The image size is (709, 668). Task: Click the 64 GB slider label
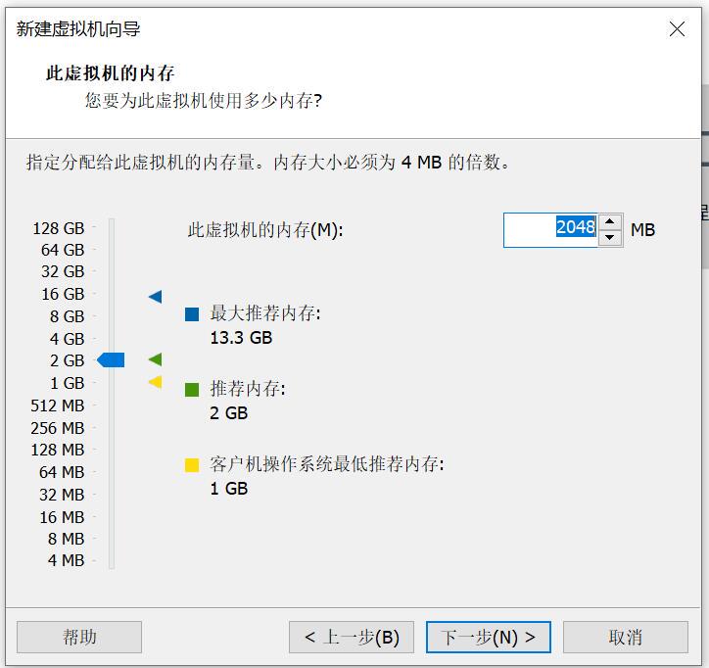63,250
